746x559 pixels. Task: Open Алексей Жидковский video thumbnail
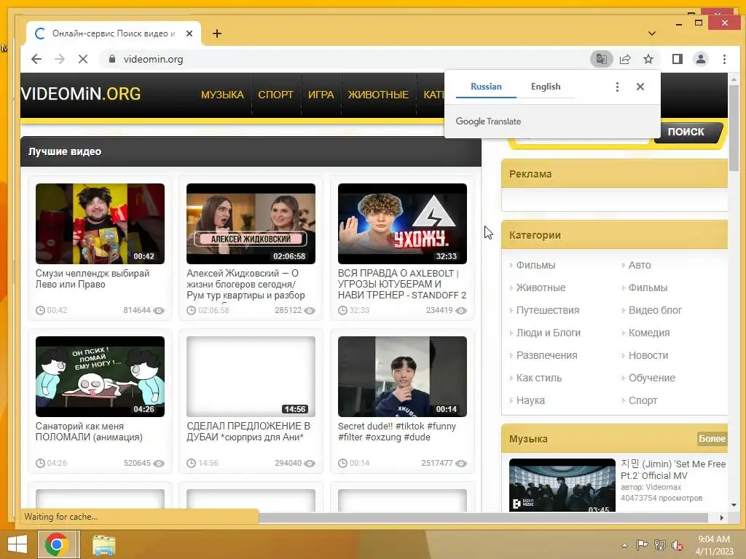click(251, 223)
